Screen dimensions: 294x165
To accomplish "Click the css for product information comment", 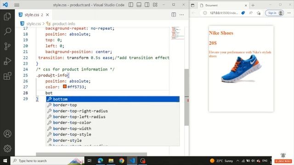I will (x=75, y=69).
